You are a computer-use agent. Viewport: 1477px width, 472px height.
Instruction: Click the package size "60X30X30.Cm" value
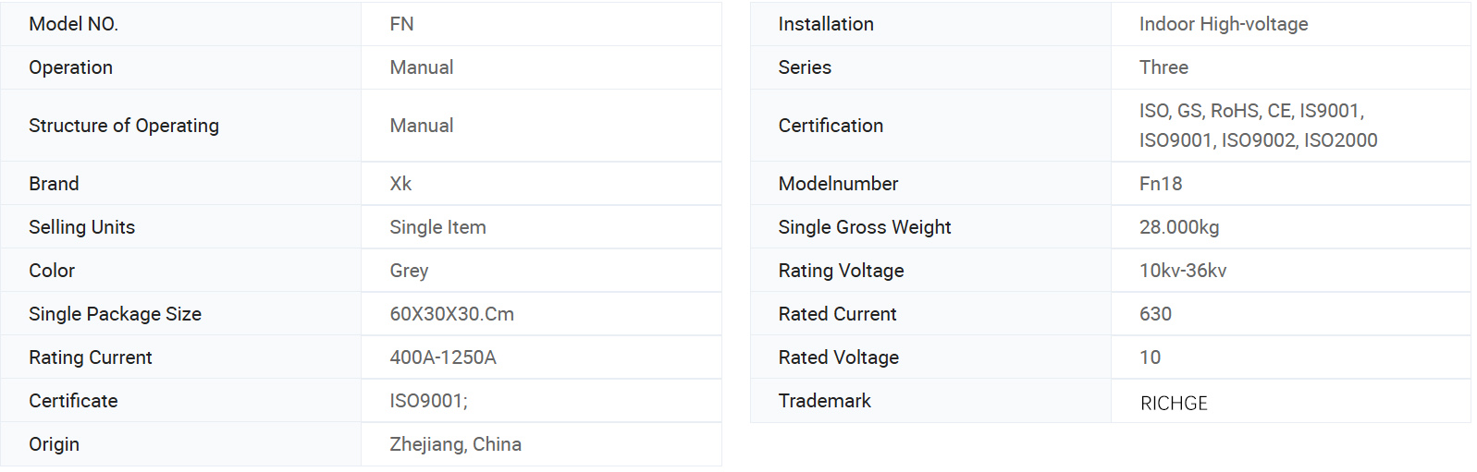pyautogui.click(x=451, y=314)
